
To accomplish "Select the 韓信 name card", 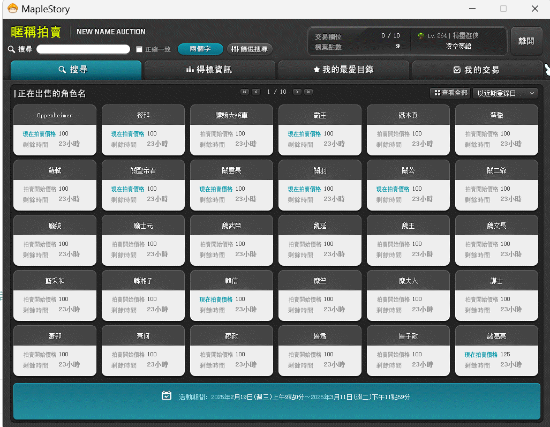I will tap(231, 295).
